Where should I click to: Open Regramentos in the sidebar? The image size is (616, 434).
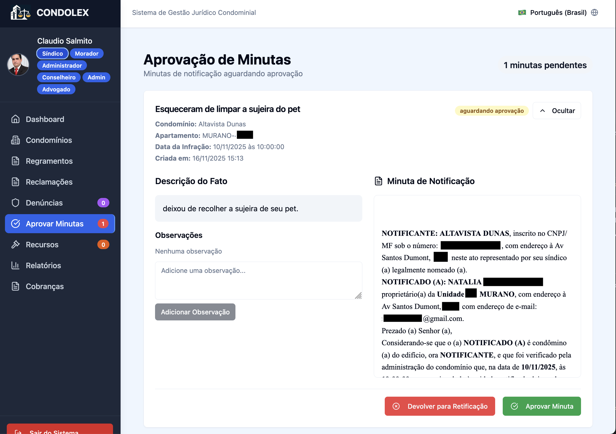pos(49,161)
